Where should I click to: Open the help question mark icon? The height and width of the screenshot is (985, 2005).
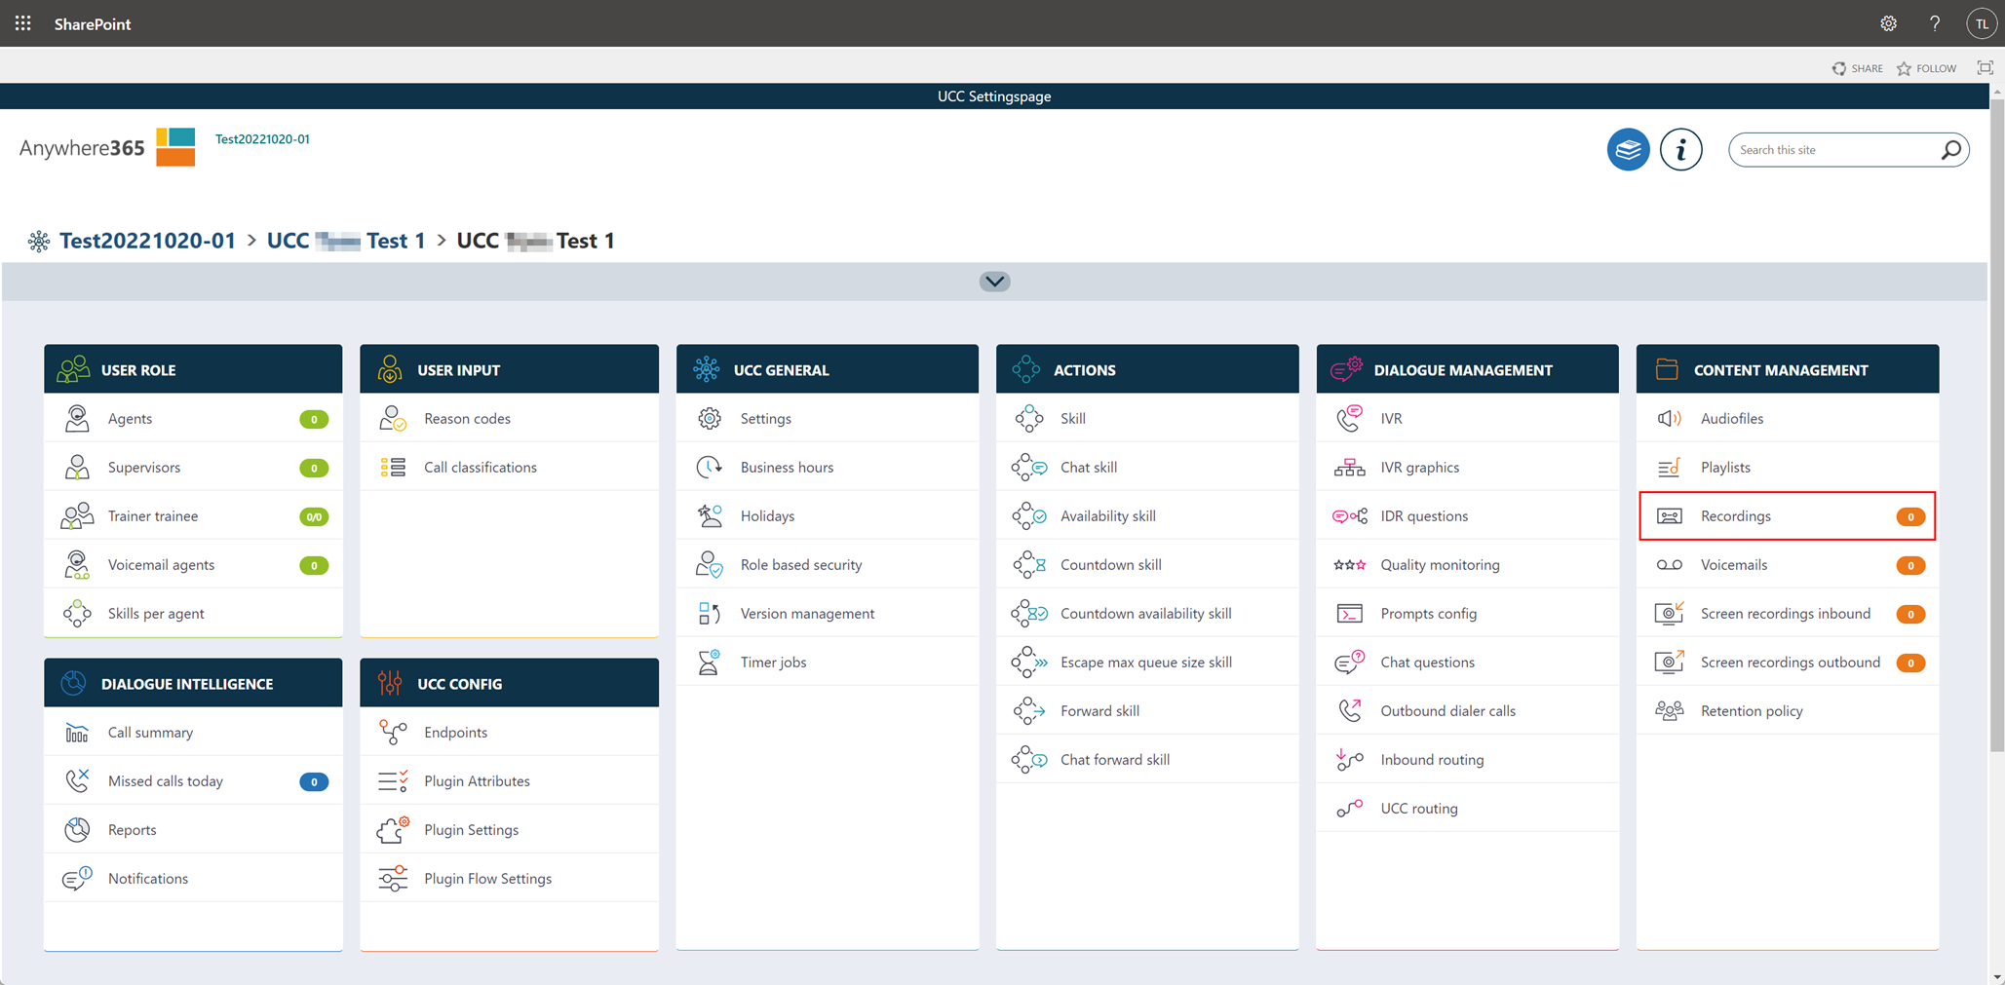(1934, 23)
